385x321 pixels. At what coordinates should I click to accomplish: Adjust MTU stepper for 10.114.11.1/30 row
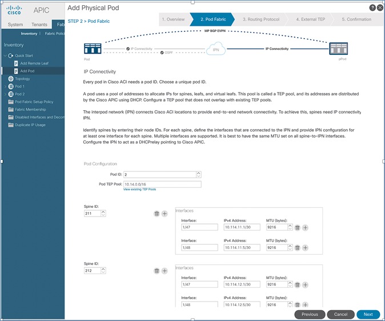(x=290, y=227)
